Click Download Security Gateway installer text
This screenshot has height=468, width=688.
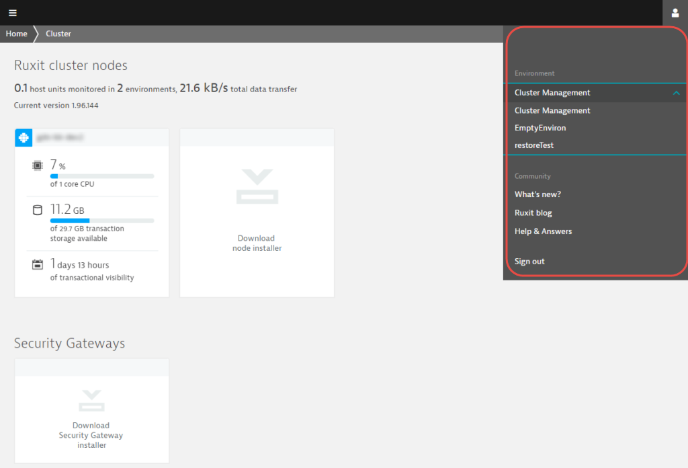[x=91, y=435]
